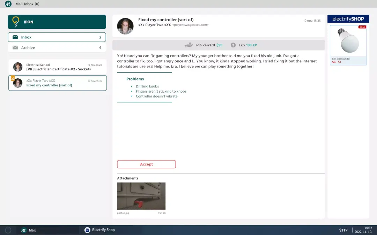Click Player Two avatar in the email list
The image size is (377, 235).
[x=18, y=83]
